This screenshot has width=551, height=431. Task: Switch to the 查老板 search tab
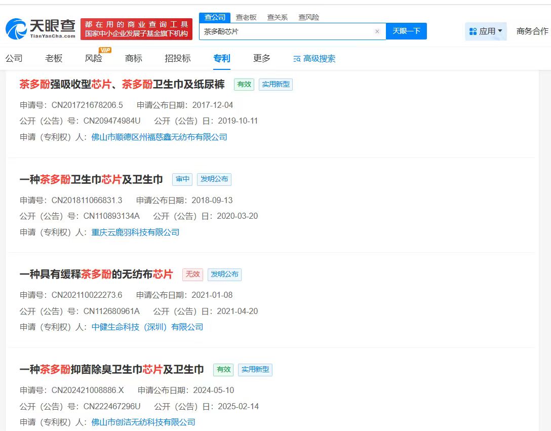pyautogui.click(x=246, y=17)
